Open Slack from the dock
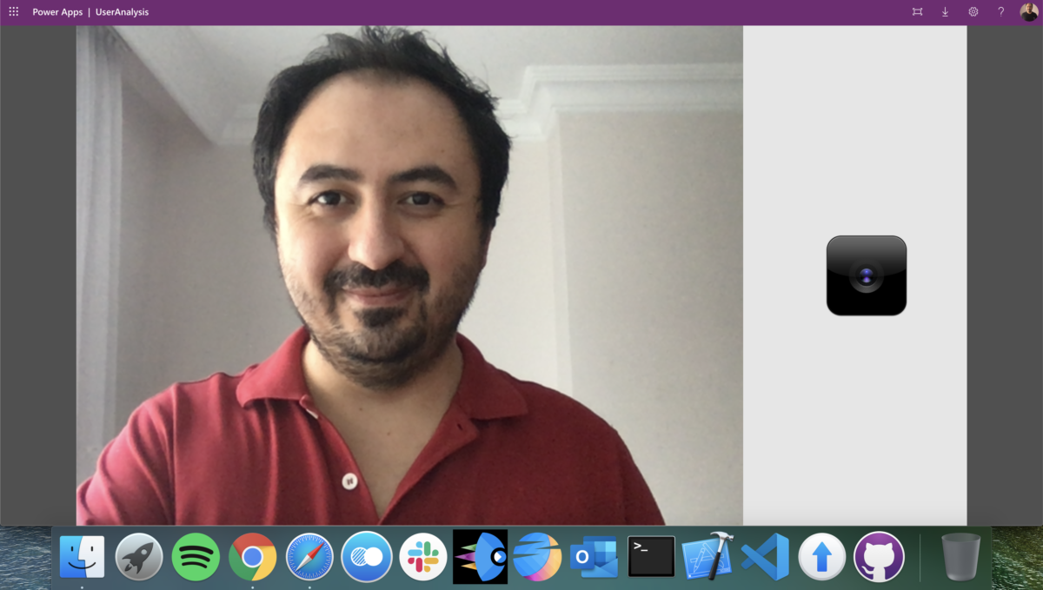The height and width of the screenshot is (590, 1043). tap(423, 557)
